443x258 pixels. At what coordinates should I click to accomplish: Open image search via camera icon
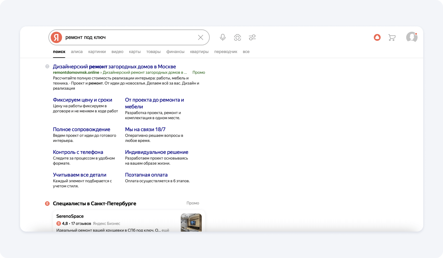point(237,37)
